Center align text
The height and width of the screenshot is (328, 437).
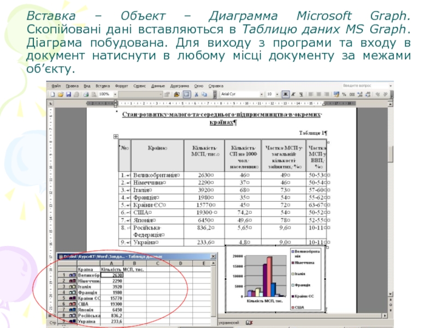[319, 95]
